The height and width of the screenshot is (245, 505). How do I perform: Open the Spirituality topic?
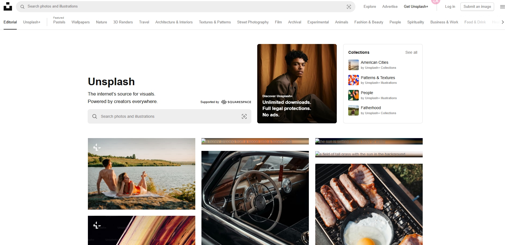point(416,22)
